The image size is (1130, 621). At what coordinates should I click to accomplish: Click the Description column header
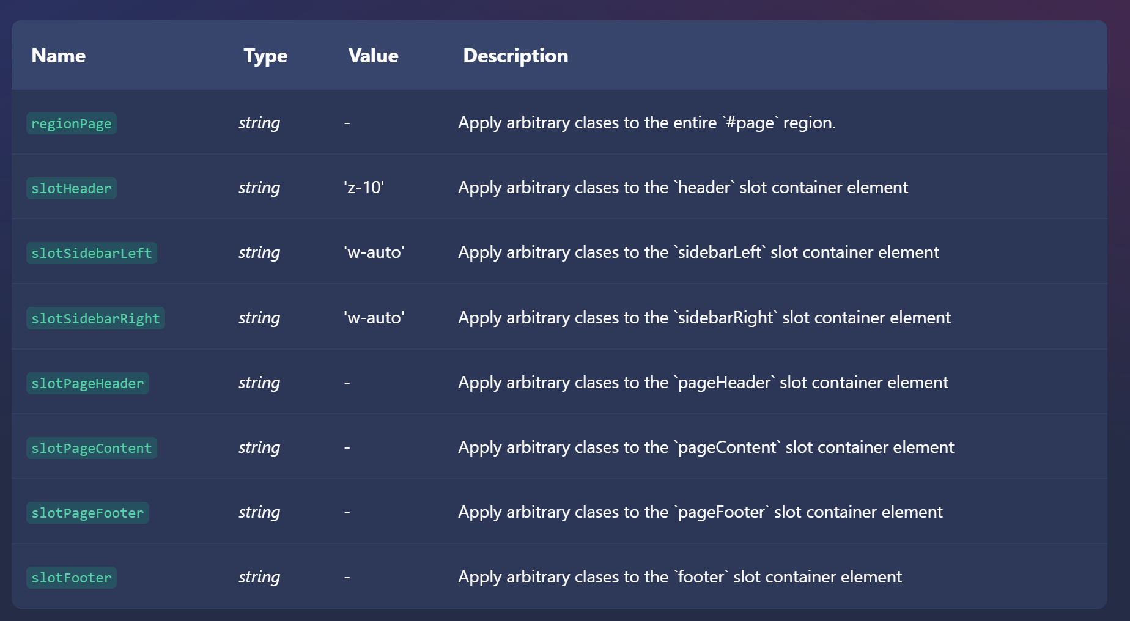click(515, 56)
